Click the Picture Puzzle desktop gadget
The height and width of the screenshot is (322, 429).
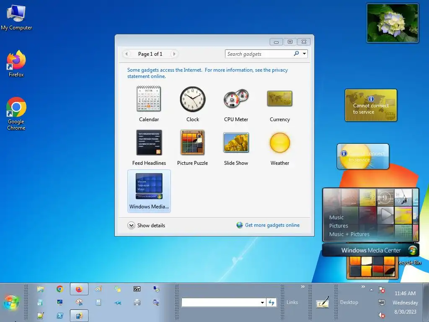(x=372, y=267)
